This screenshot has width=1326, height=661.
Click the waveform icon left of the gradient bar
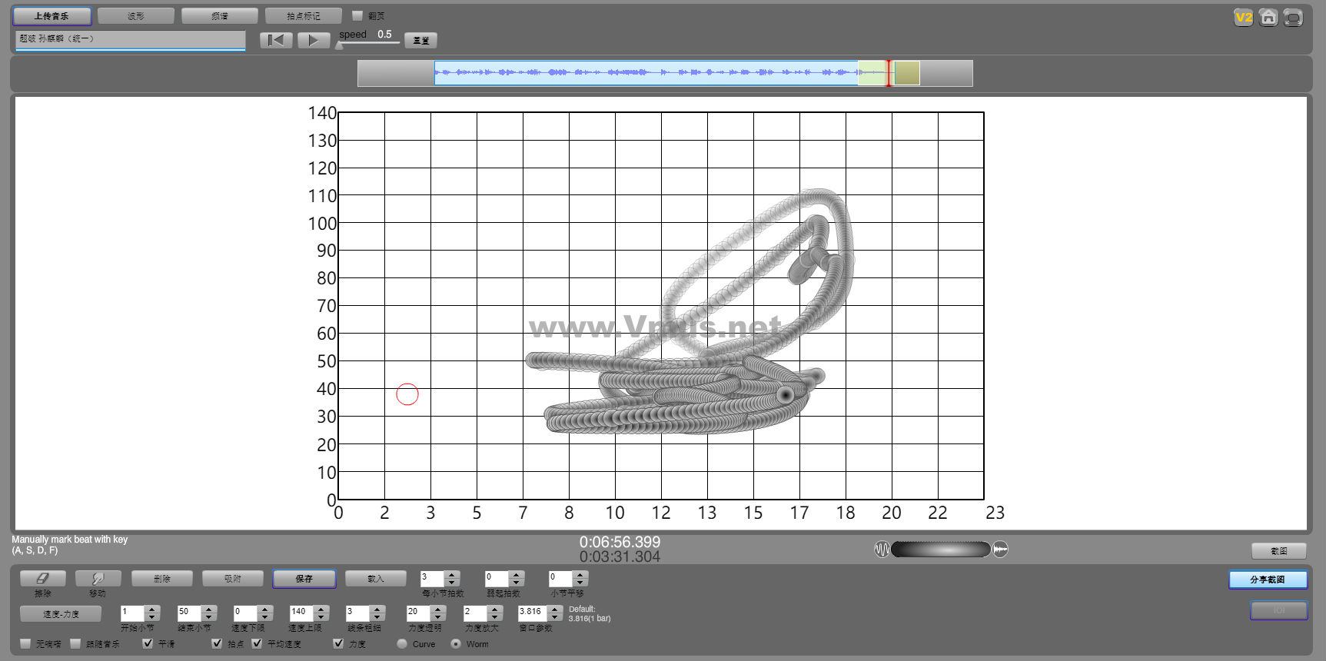(x=882, y=549)
